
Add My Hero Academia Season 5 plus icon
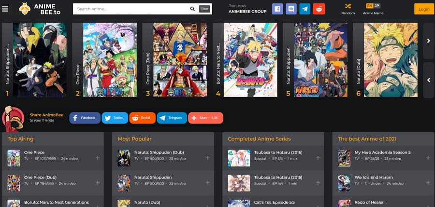click(x=428, y=158)
